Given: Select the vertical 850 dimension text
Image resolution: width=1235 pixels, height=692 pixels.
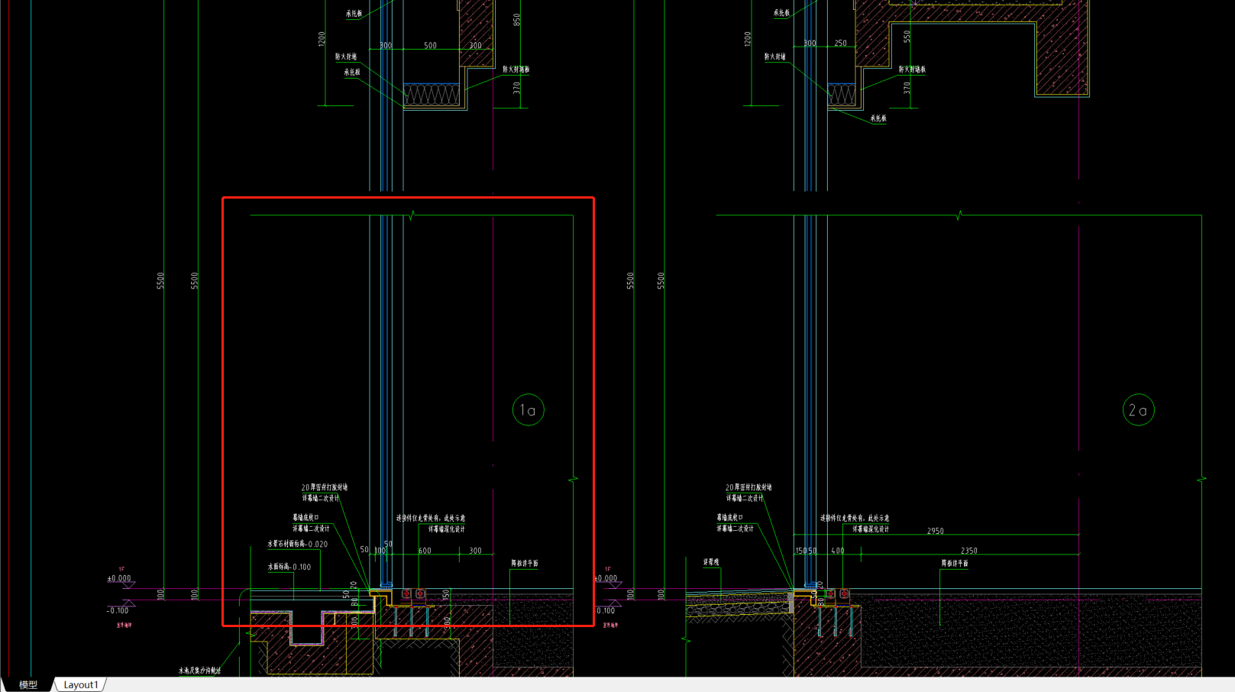Looking at the screenshot, I should click(x=517, y=20).
